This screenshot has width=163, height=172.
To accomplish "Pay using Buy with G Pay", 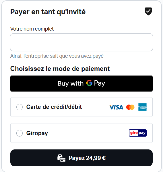I will click(x=81, y=83).
